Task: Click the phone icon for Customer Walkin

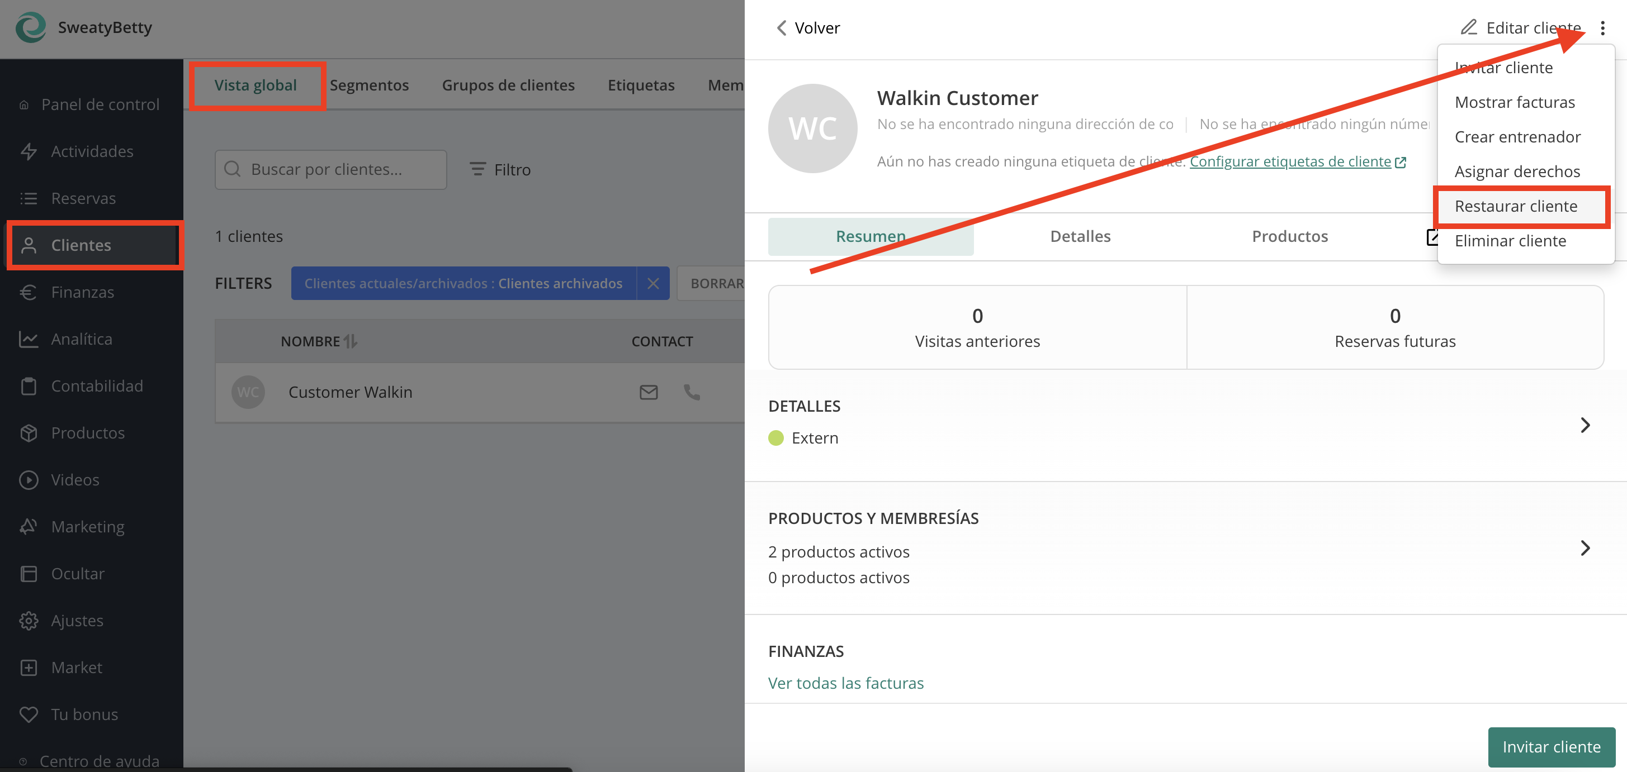Action: pyautogui.click(x=692, y=392)
